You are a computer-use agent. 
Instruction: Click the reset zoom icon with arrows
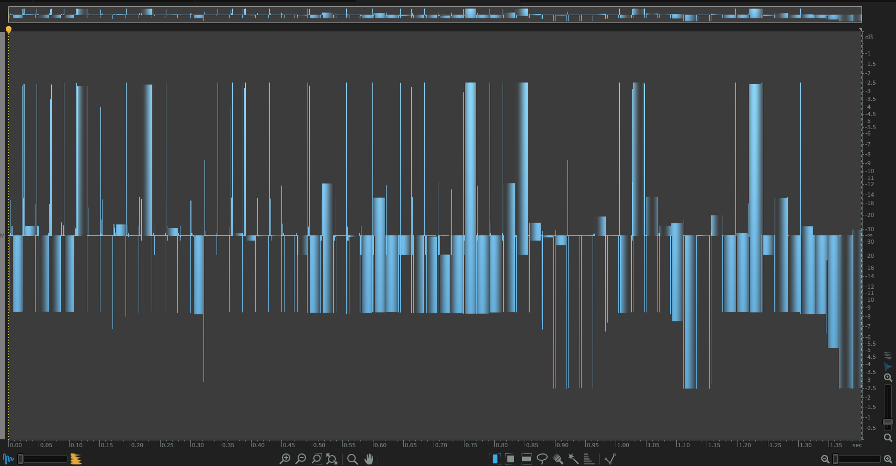[332, 459]
